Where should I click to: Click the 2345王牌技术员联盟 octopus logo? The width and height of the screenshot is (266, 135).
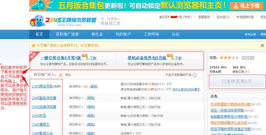[x=63, y=21]
